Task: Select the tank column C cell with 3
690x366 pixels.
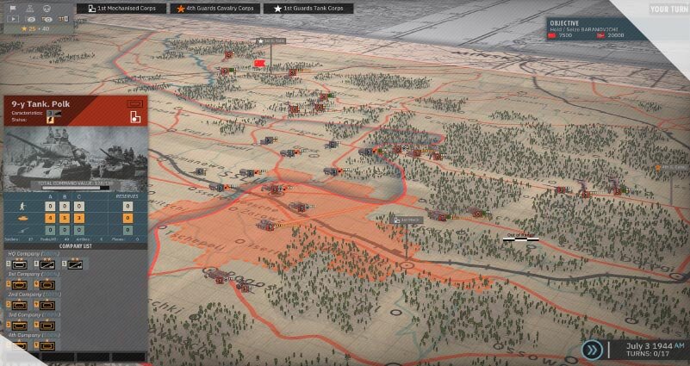Action: click(79, 218)
